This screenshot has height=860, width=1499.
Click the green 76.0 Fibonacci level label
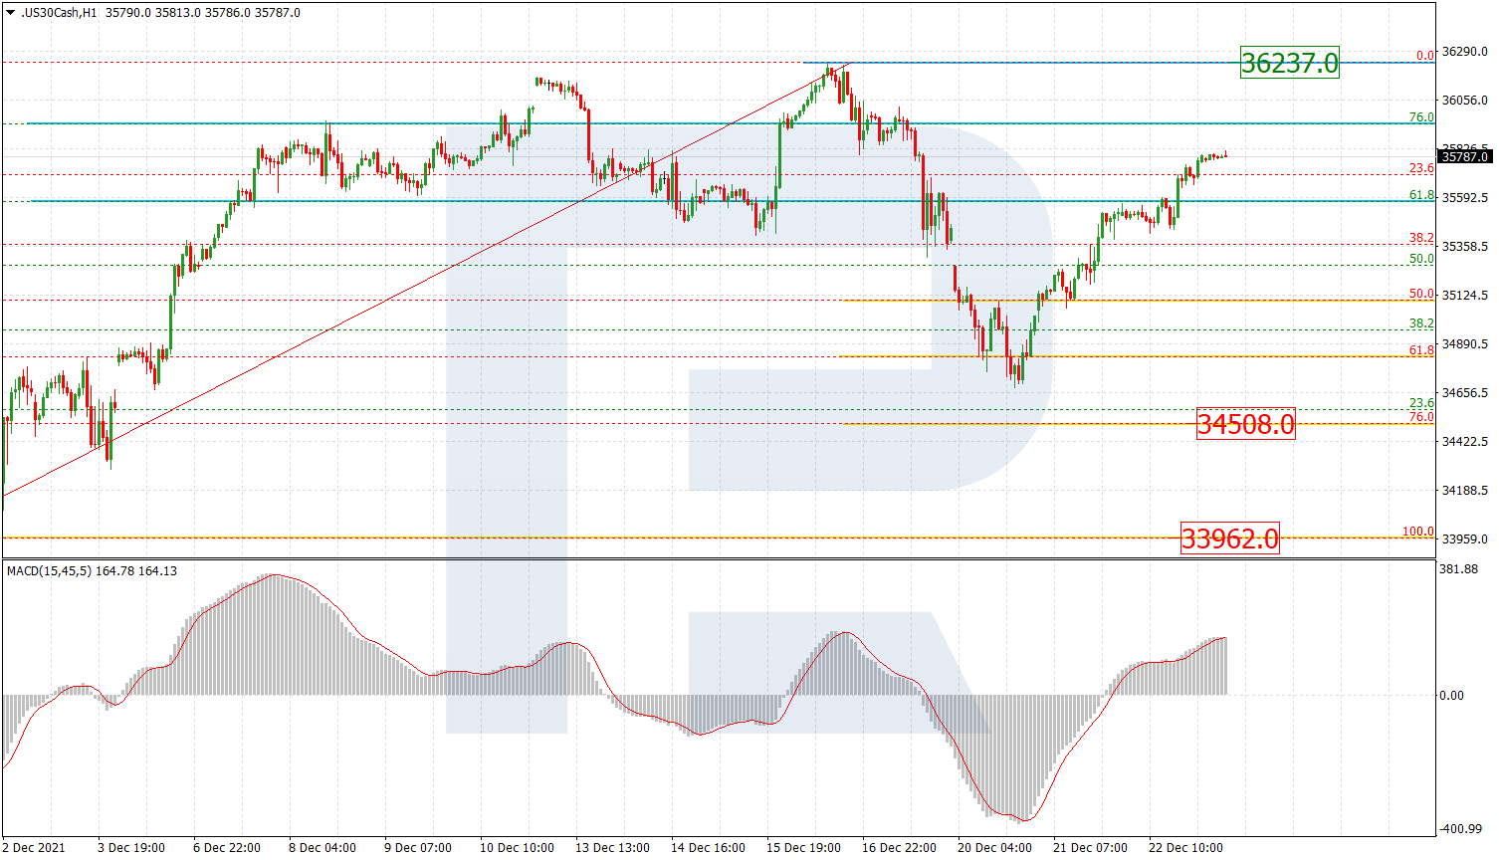pos(1421,117)
